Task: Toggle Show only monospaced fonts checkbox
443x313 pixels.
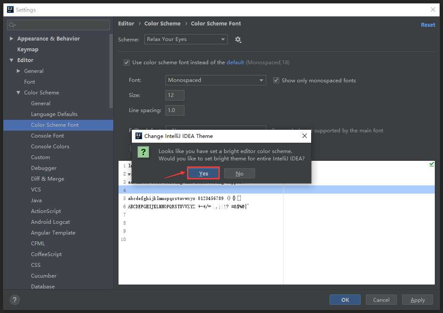Action: 276,81
